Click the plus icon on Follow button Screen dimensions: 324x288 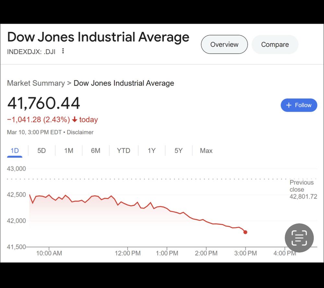tap(289, 105)
